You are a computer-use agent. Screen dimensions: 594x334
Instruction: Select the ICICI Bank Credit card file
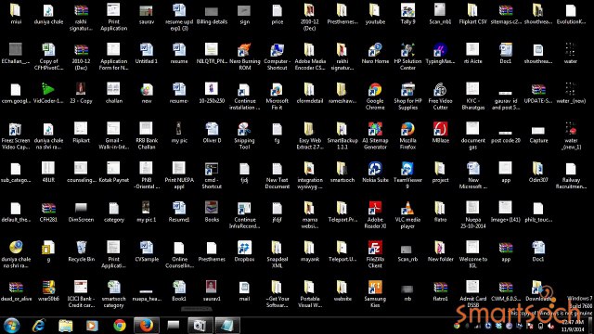click(81, 294)
